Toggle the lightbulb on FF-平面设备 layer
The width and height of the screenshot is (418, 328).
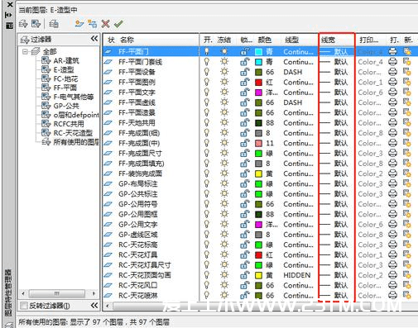tap(206, 72)
